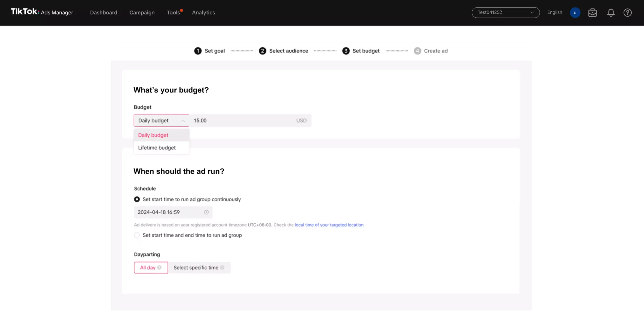Click the clock icon in start time field

pyautogui.click(x=206, y=212)
